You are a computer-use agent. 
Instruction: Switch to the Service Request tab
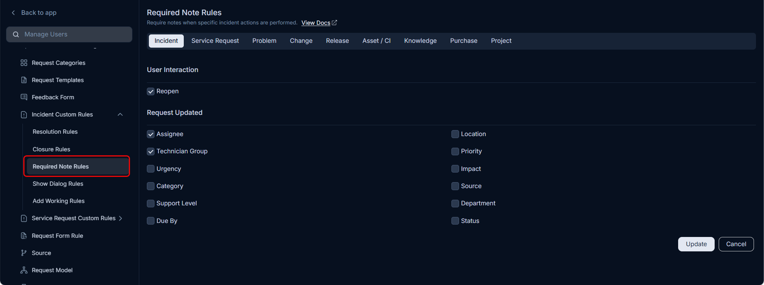pyautogui.click(x=215, y=41)
